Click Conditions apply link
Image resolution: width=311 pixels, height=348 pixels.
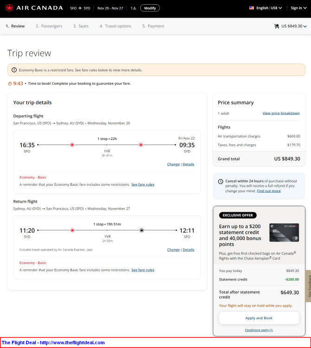(x=259, y=330)
